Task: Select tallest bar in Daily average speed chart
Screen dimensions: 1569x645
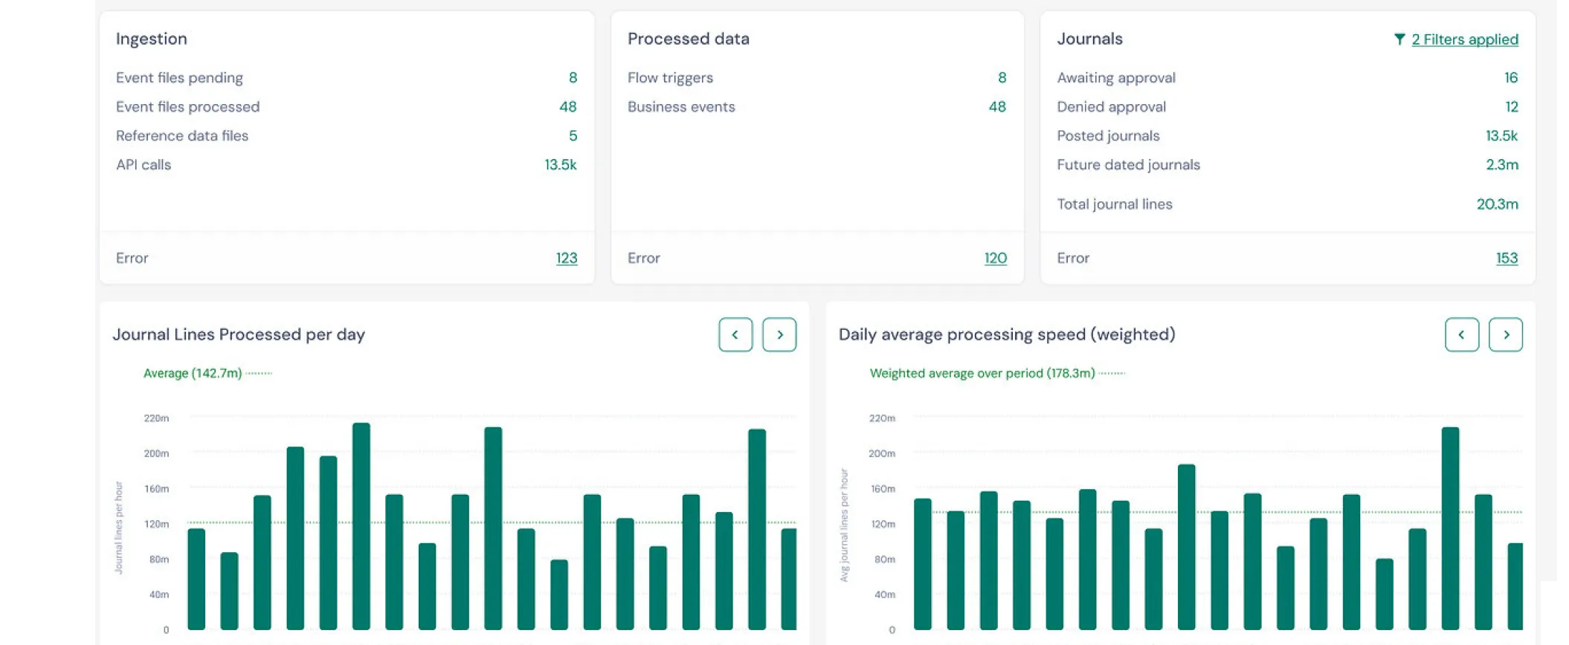Action: (x=1450, y=528)
